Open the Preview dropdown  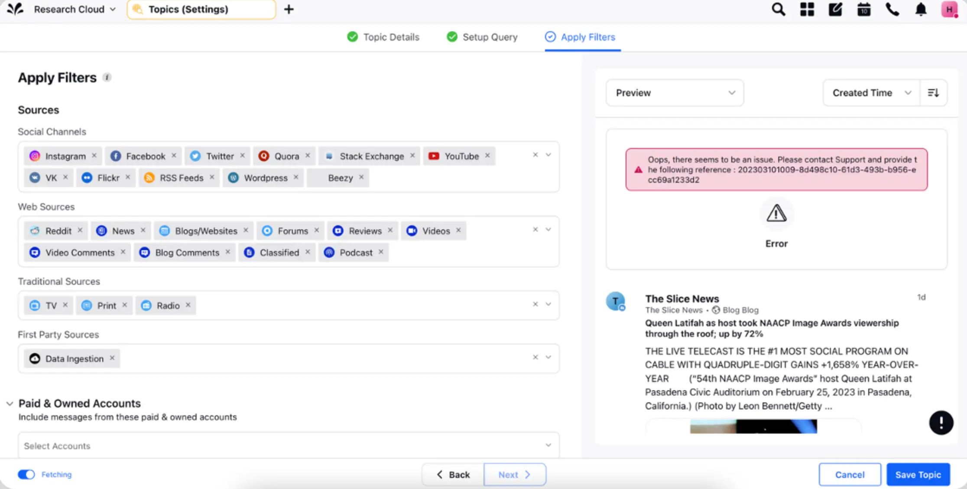pyautogui.click(x=675, y=93)
